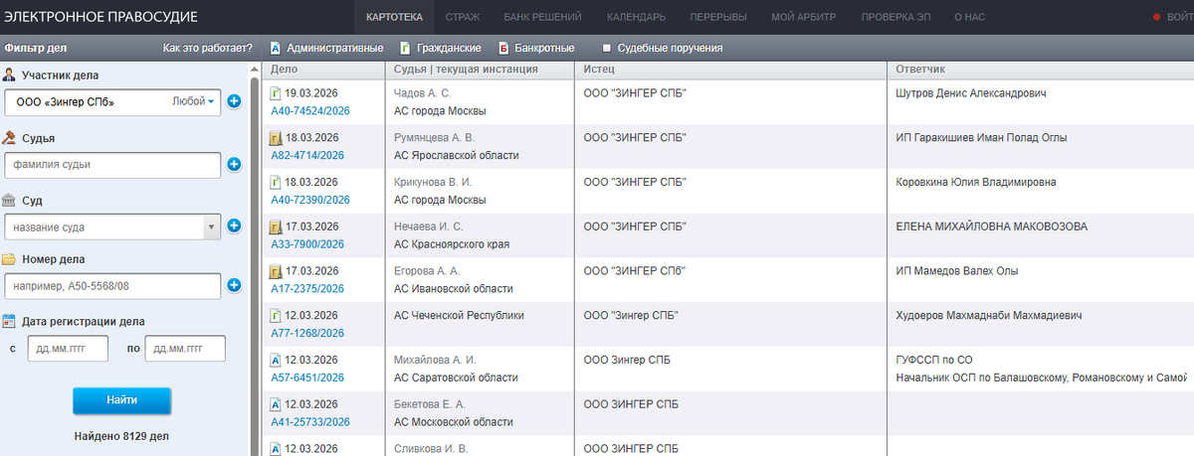Image resolution: width=1194 pixels, height=456 pixels.
Task: Click the Найдено 8129 дел result count
Action: [121, 436]
